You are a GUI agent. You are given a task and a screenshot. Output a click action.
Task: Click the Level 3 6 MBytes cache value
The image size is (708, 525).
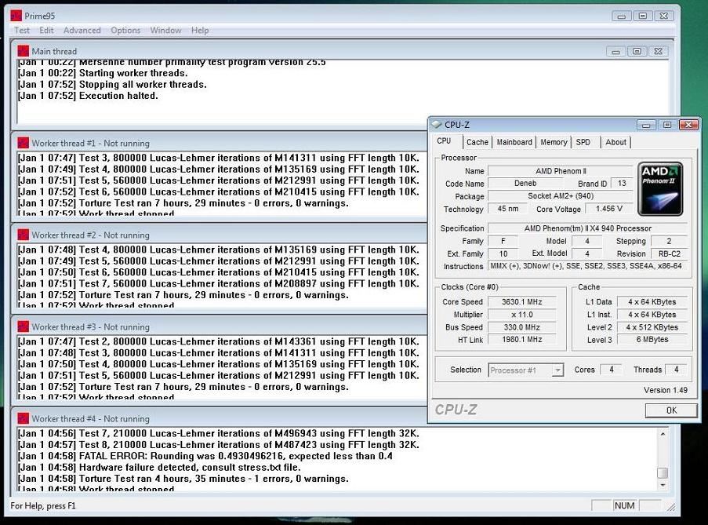pyautogui.click(x=652, y=339)
